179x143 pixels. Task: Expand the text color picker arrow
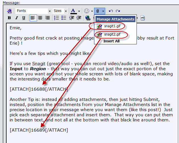pos(79,11)
